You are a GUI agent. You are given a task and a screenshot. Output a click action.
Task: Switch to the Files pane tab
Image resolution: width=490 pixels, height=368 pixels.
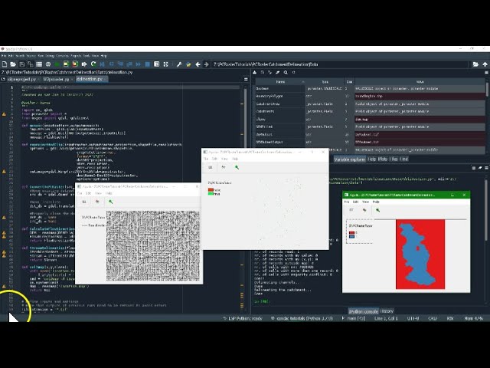pyautogui.click(x=394, y=159)
